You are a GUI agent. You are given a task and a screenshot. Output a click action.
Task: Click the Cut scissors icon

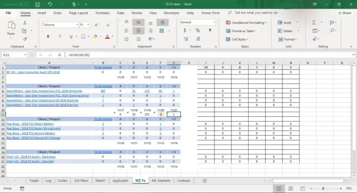tap(25, 23)
